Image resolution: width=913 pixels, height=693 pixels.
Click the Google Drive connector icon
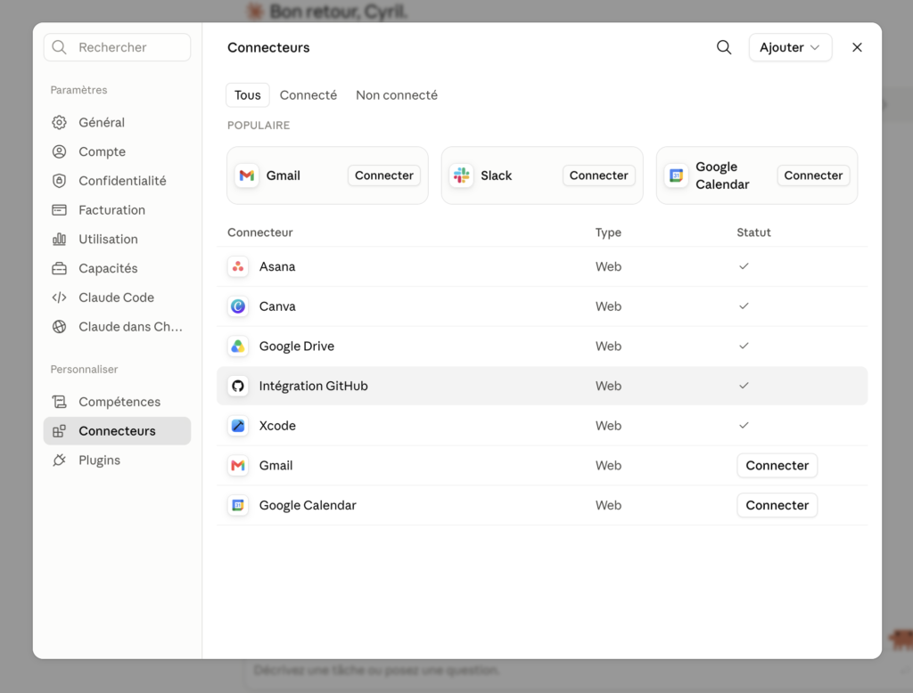[238, 346]
